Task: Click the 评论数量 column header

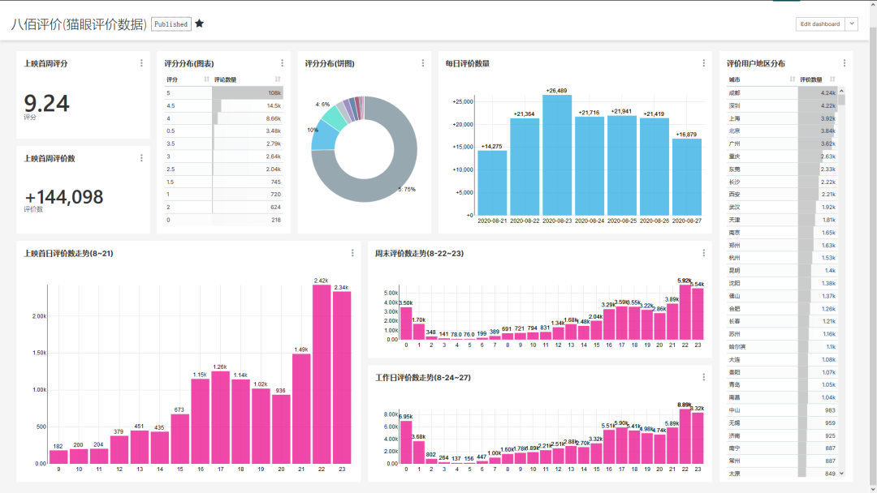Action: click(x=225, y=79)
